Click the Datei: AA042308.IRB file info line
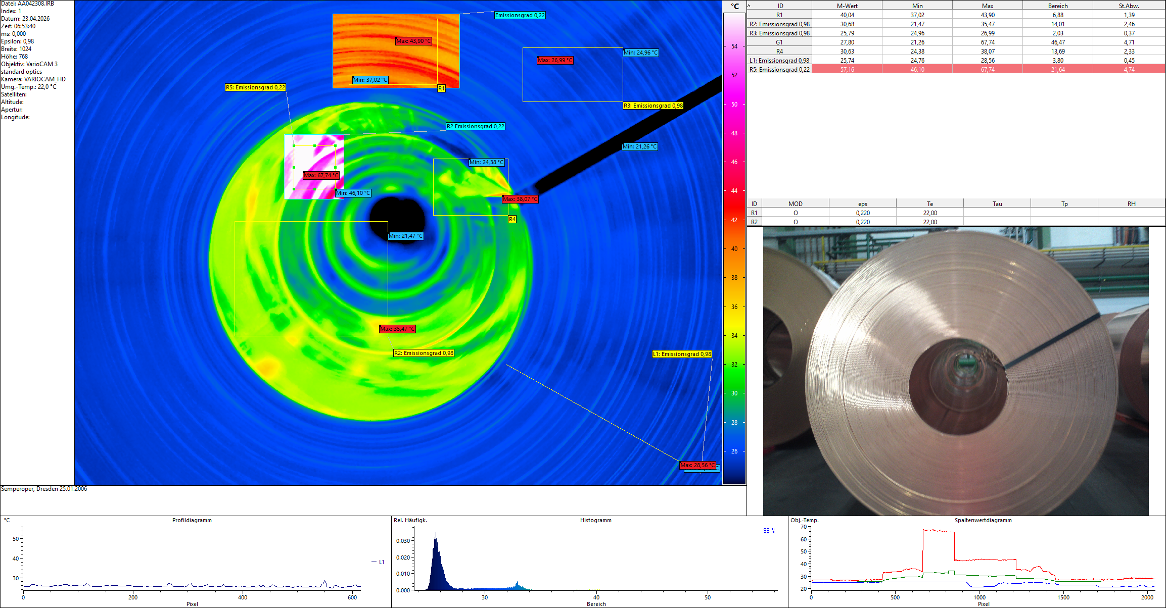The image size is (1166, 608). click(27, 4)
